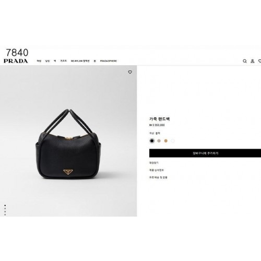Image resolution: width=261 pixels, height=261 pixels.
Task: Expand the product details section
Action: click(x=157, y=170)
